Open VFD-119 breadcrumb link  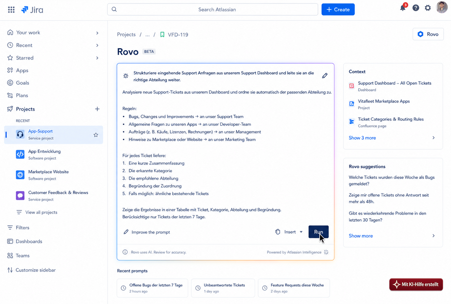click(x=178, y=35)
